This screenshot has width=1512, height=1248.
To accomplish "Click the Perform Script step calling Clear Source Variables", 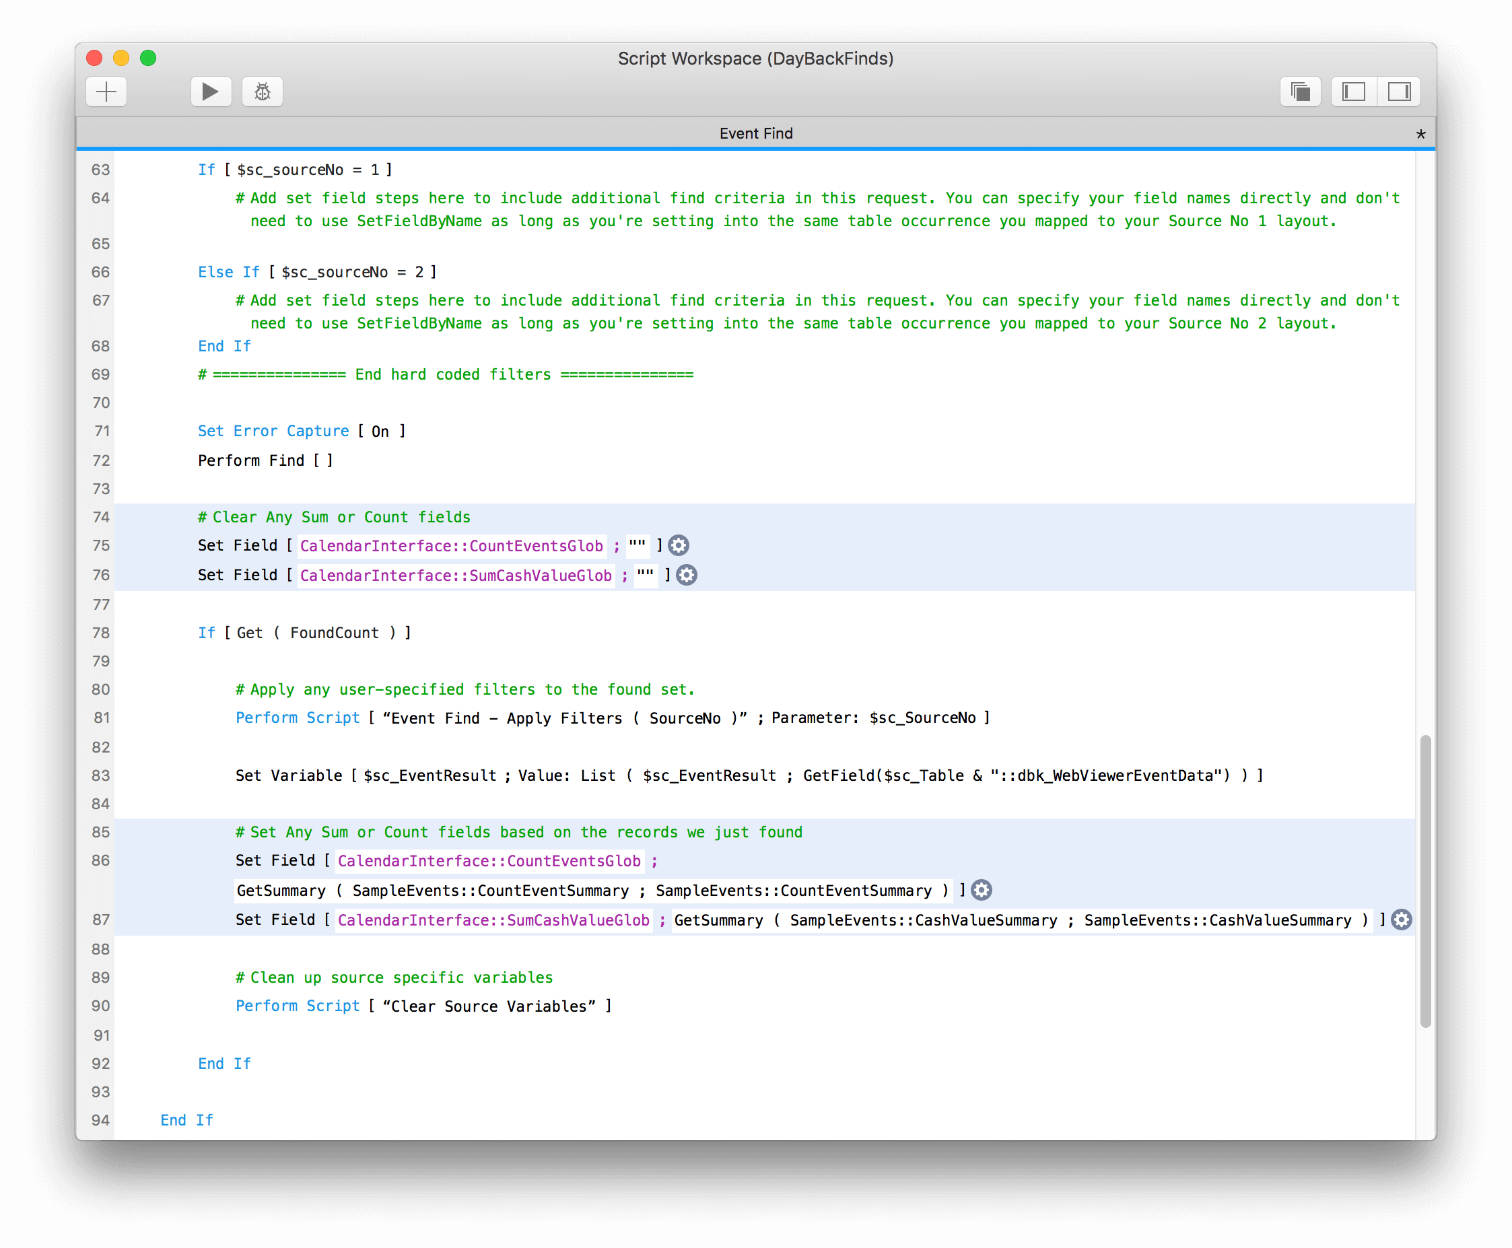I will (x=423, y=1006).
